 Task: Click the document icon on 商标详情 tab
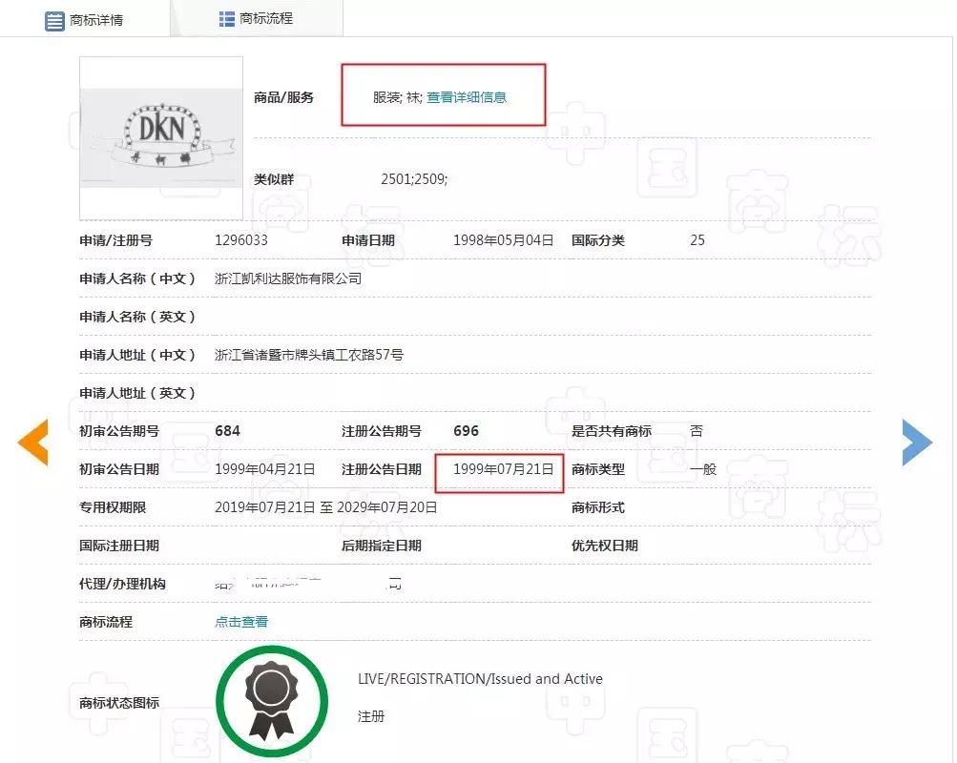(54, 18)
